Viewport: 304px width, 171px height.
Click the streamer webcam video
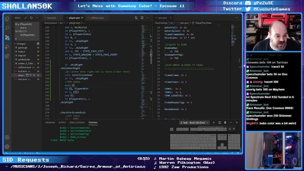274,32
